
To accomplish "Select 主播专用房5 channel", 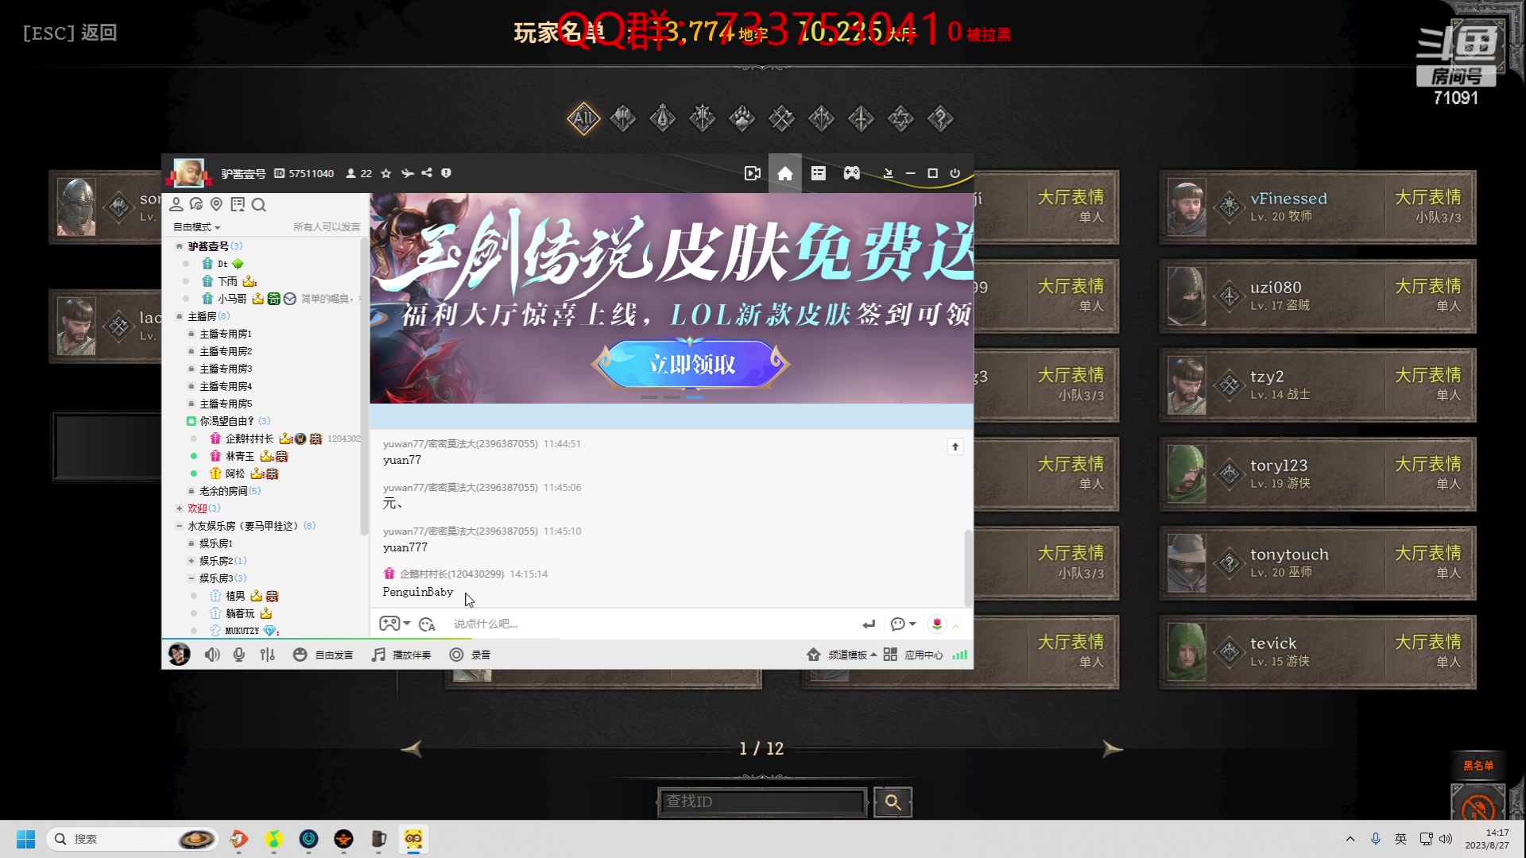I will 226,404.
